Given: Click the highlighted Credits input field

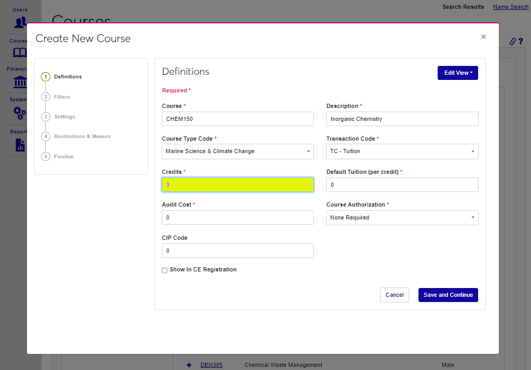Looking at the screenshot, I should point(237,184).
